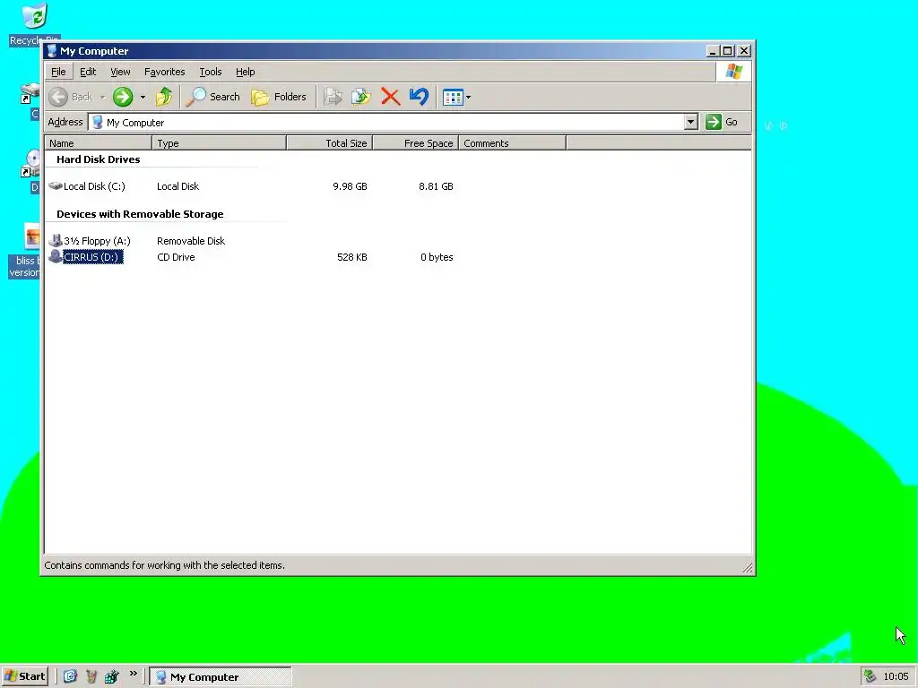Expand the Forward history dropdown arrow
918x688 pixels.
pyautogui.click(x=143, y=97)
